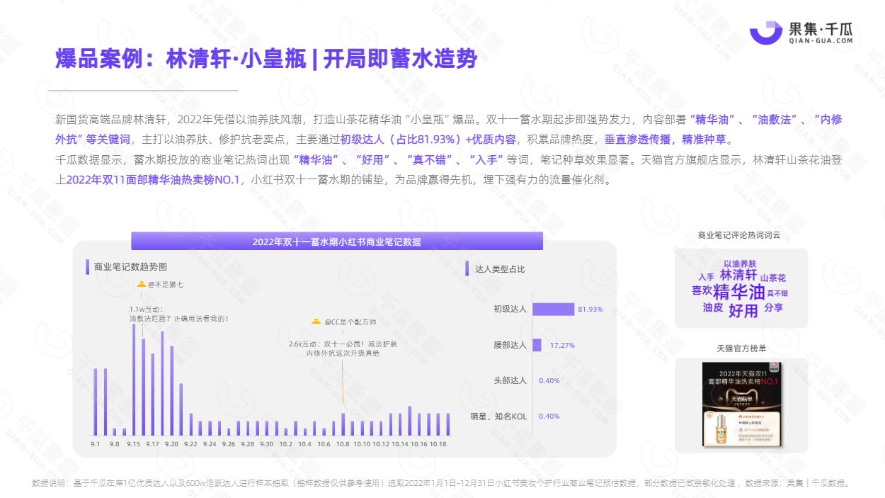Select the 1.1w互动 annotation text
This screenshot has height=498, width=885.
pyautogui.click(x=147, y=309)
